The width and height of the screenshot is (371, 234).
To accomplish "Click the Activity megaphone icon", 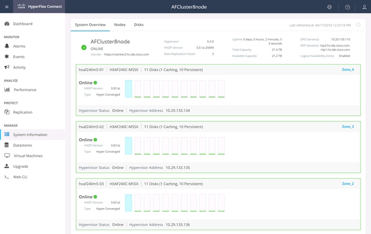I will tap(7, 67).
